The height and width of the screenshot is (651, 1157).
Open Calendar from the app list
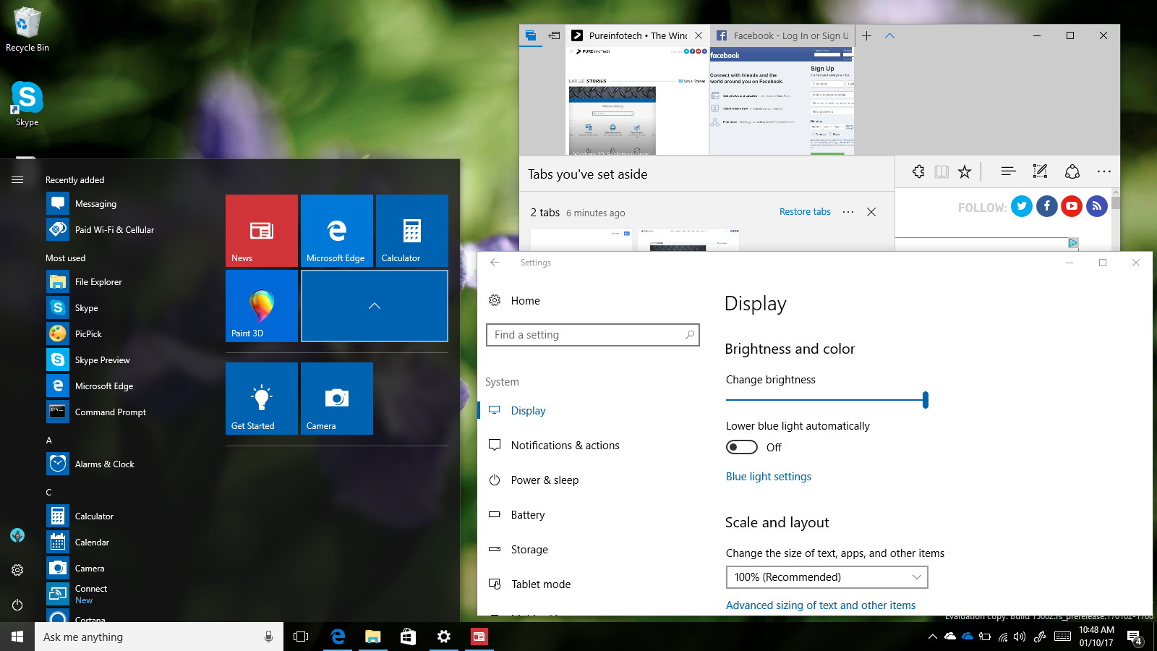132,542
